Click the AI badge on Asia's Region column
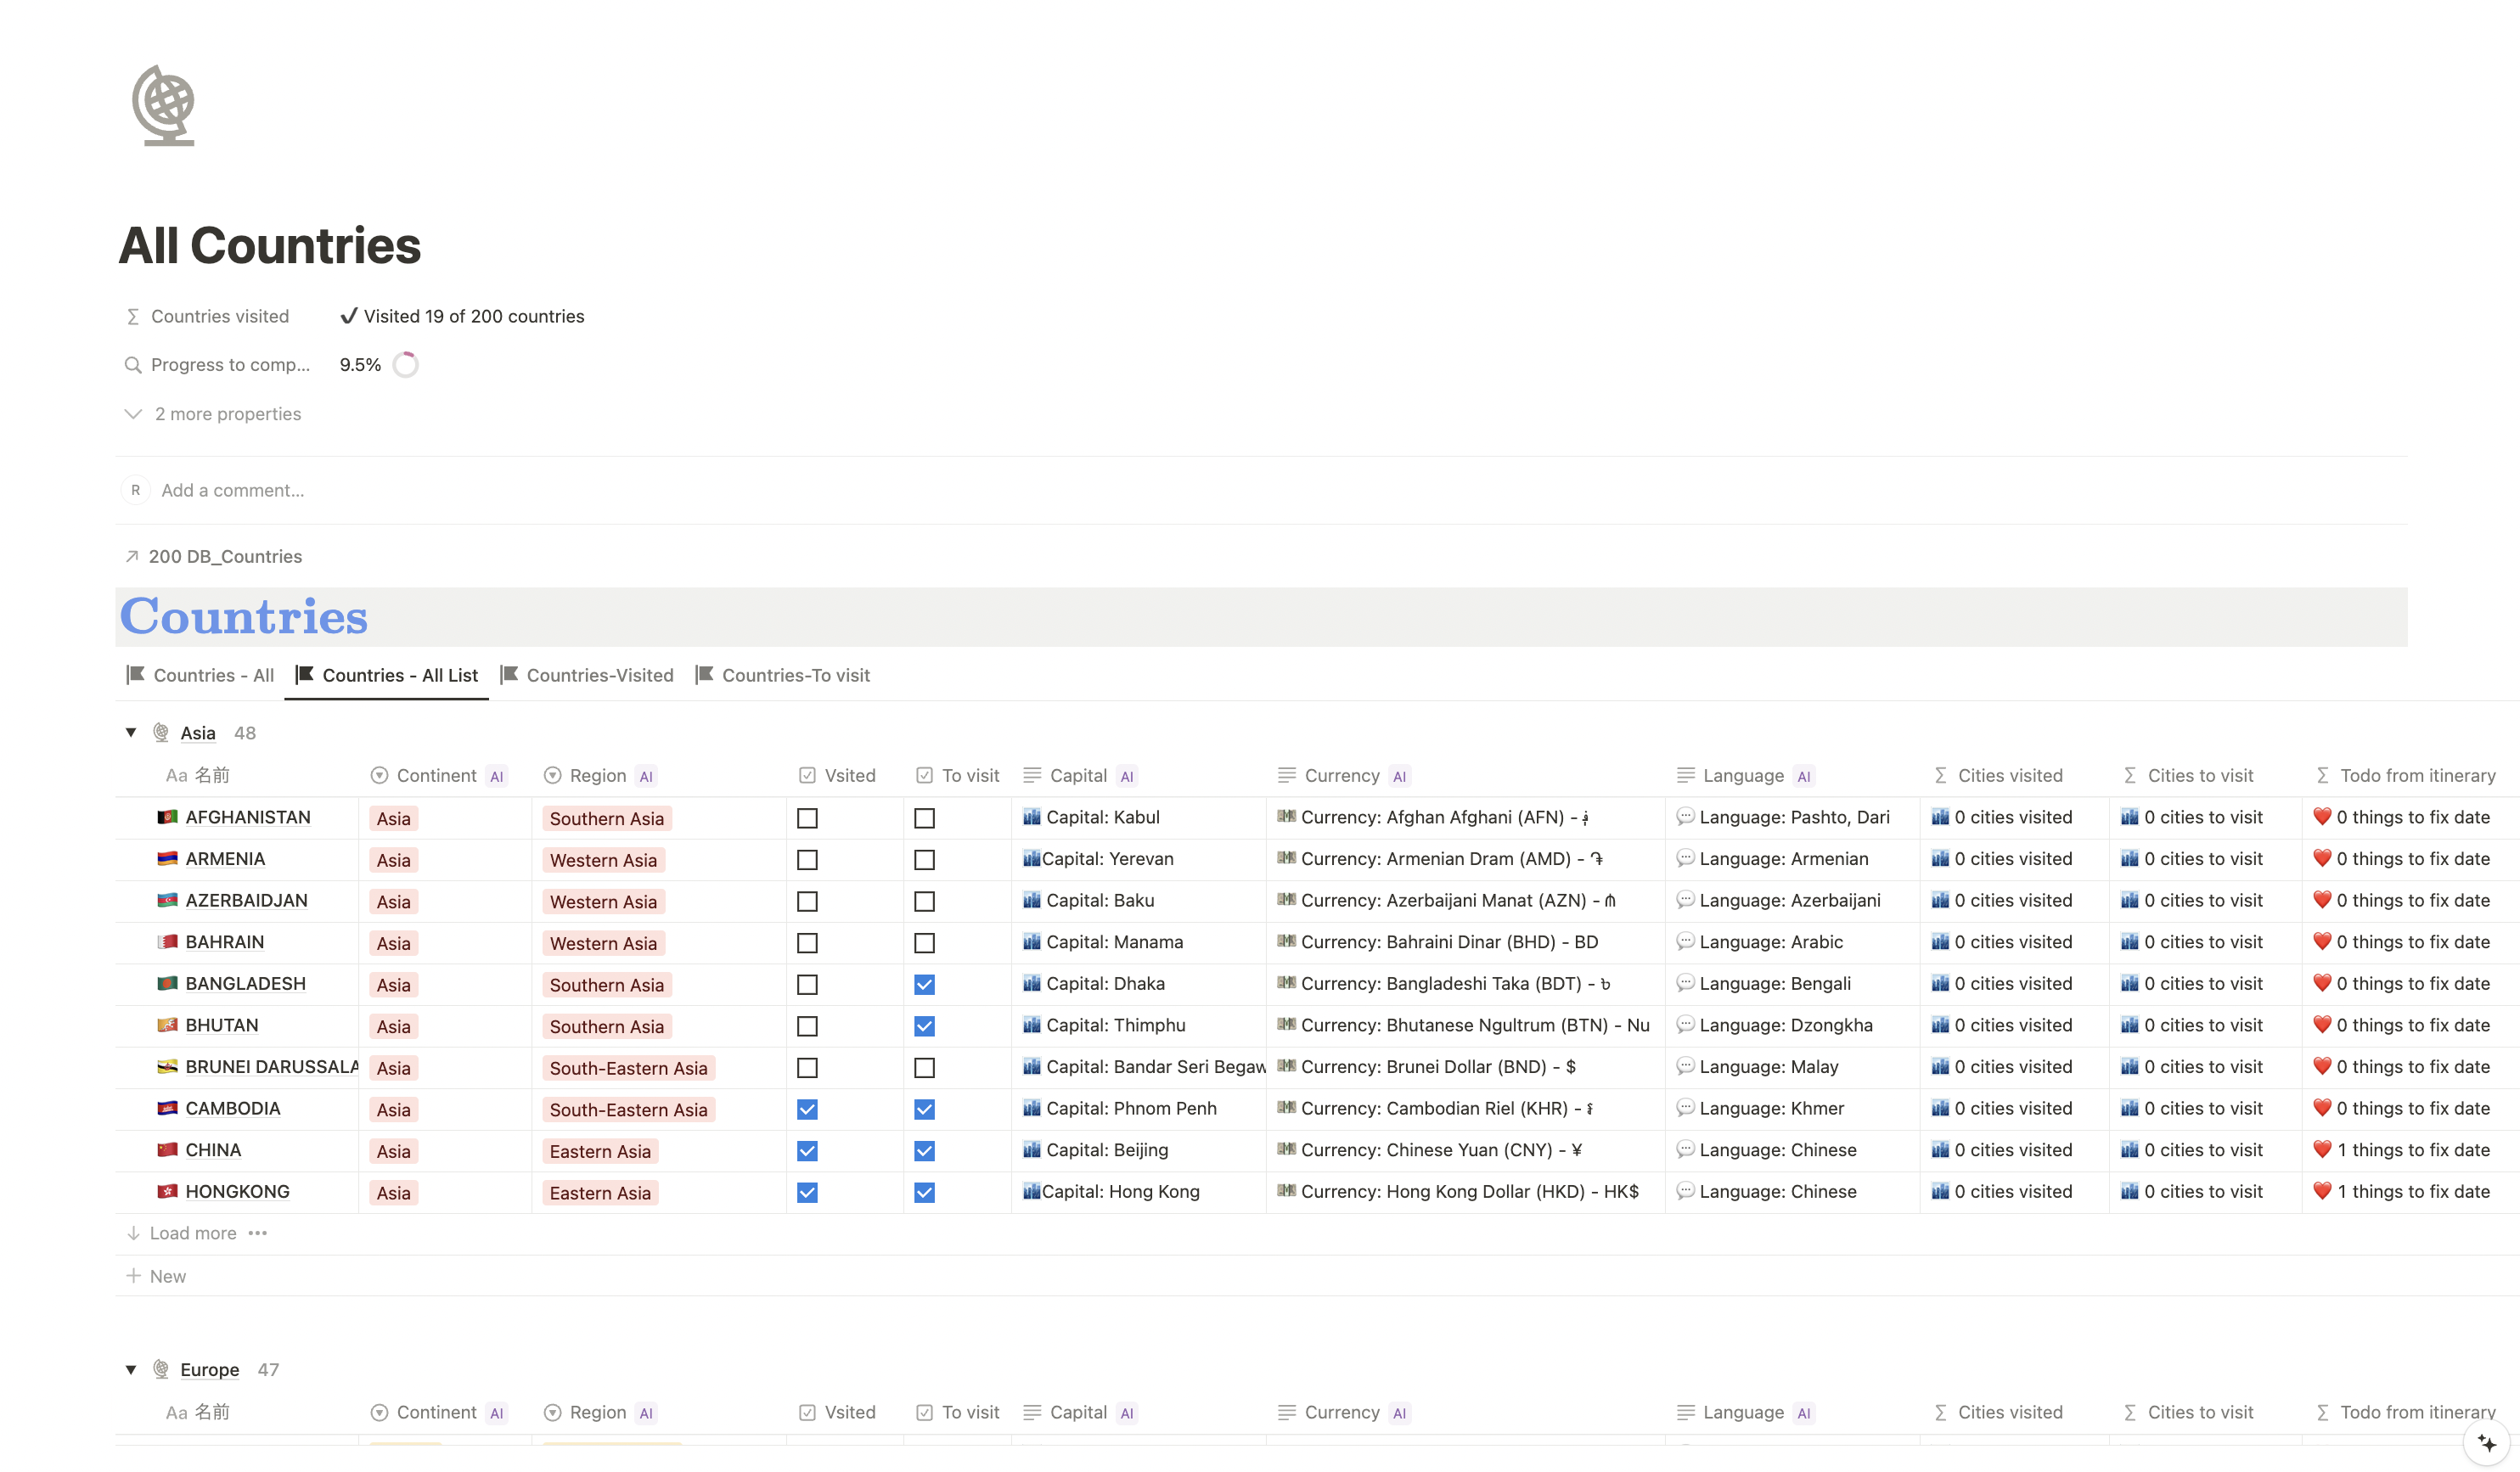Screen dimensions: 2520x1472 (x=647, y=776)
